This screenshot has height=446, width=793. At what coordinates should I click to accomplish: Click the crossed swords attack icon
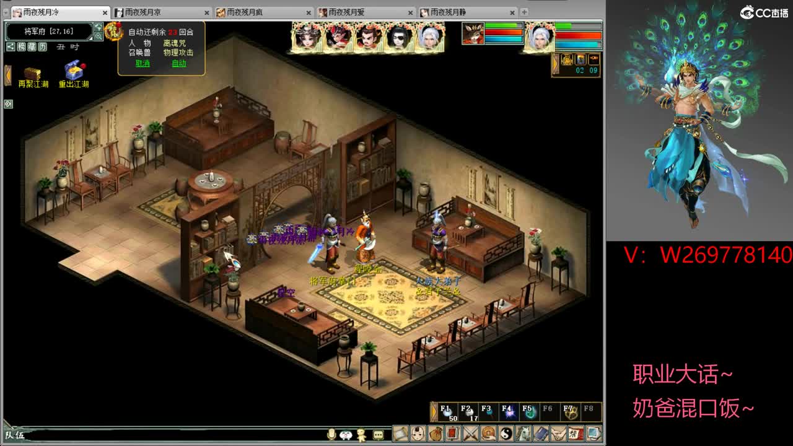click(x=471, y=434)
